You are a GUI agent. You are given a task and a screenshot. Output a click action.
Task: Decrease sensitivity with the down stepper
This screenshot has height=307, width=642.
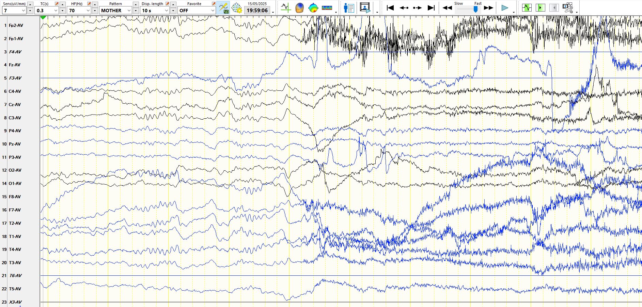30,11
